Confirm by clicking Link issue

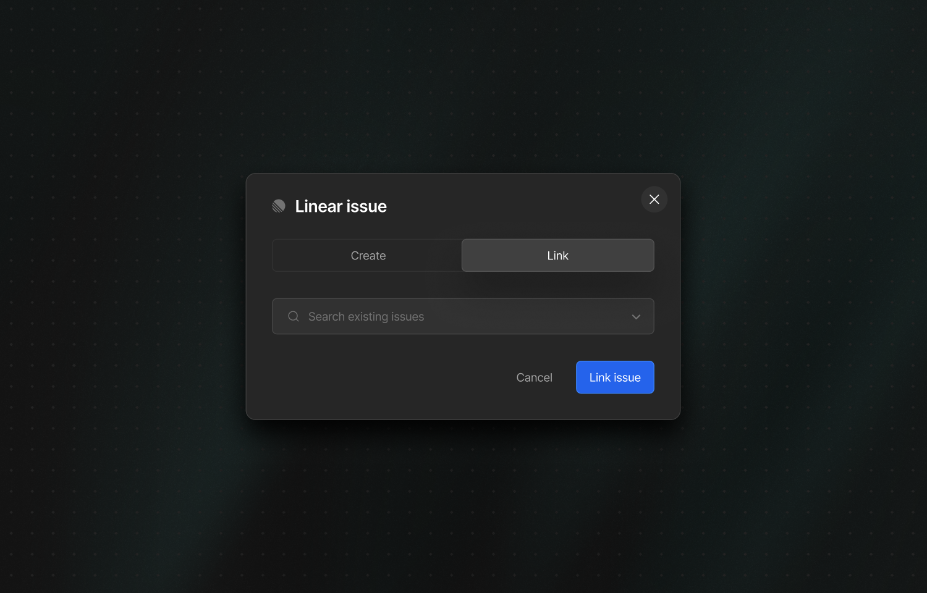[x=614, y=377]
